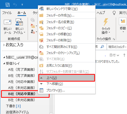127x114 pixels.
Task: Click the ignore conversation icon in ribbon
Action: point(33,20)
